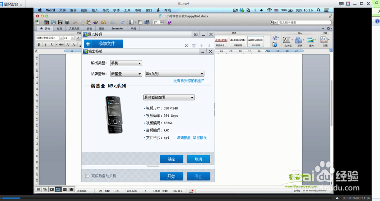Image resolution: width=380 pixels, height=201 pixels.
Task: Click the trash delete icon in 暴风转码
Action: point(194,46)
